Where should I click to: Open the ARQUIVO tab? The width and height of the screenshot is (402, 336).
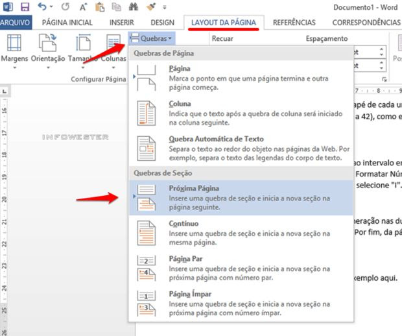(x=16, y=23)
